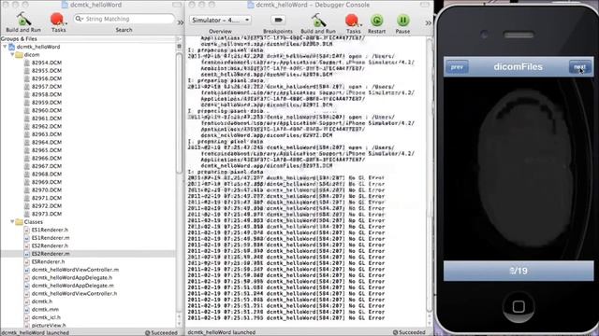The width and height of the screenshot is (599, 336).
Task: Click Succeeded status in Debugger Console
Action: [409, 332]
